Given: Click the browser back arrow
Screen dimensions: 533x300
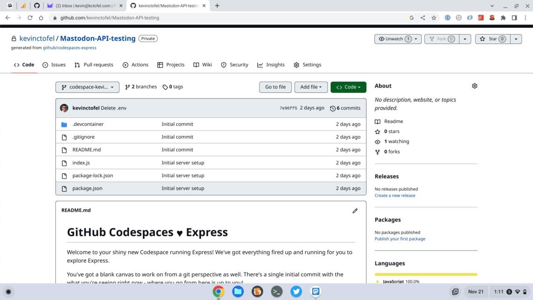Looking at the screenshot, I should tap(7, 17).
